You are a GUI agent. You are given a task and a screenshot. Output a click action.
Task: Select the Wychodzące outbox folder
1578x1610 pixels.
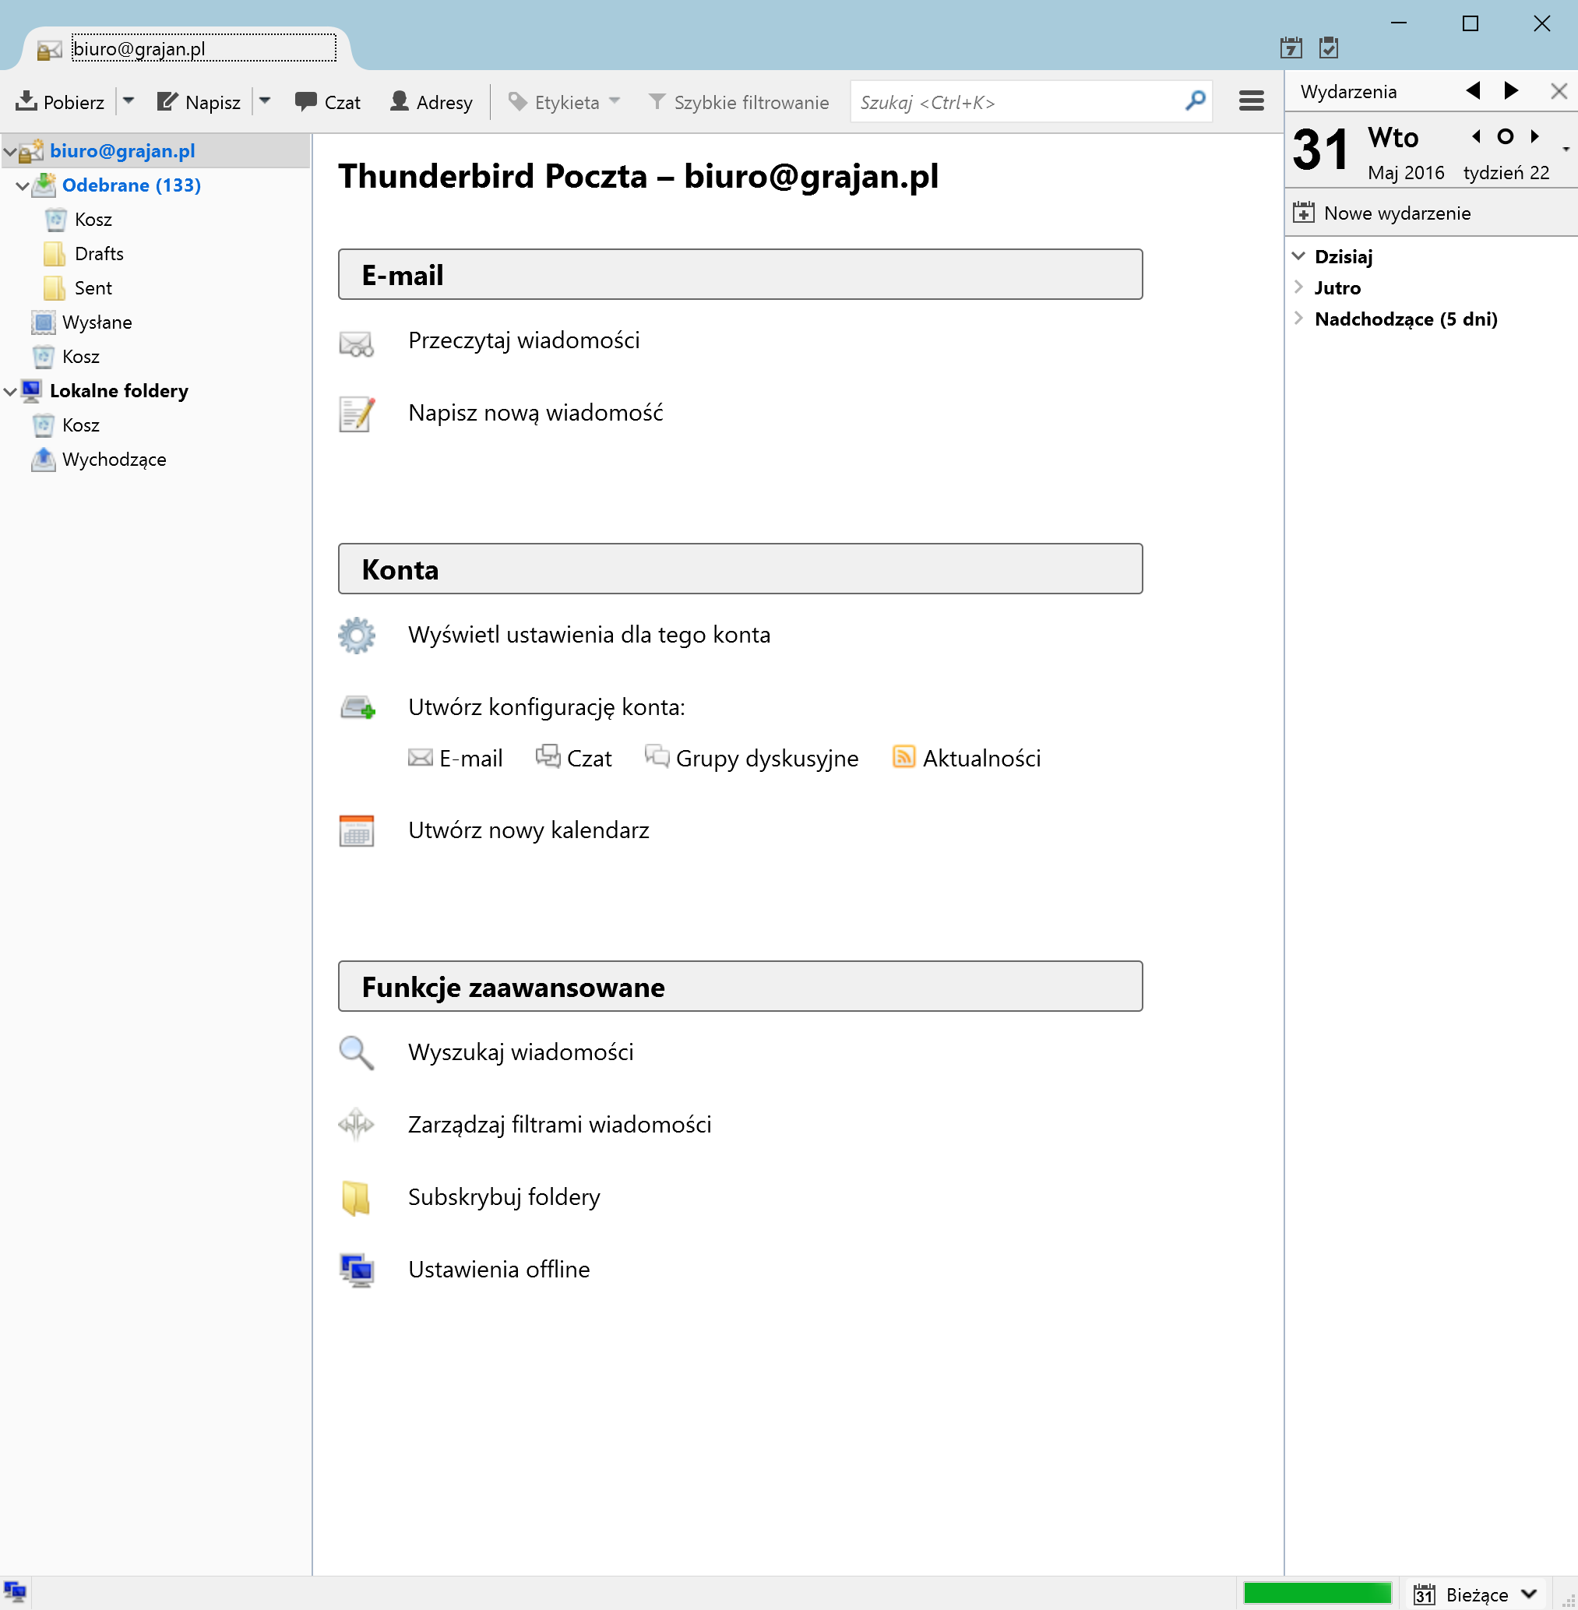point(114,459)
